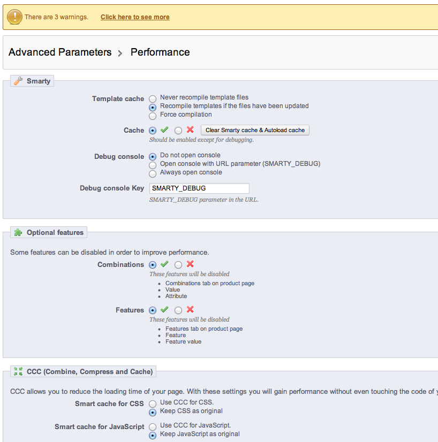Click Clear Smarty cache & Autoload cache
Viewport: 438px width, 442px height.
(255, 130)
